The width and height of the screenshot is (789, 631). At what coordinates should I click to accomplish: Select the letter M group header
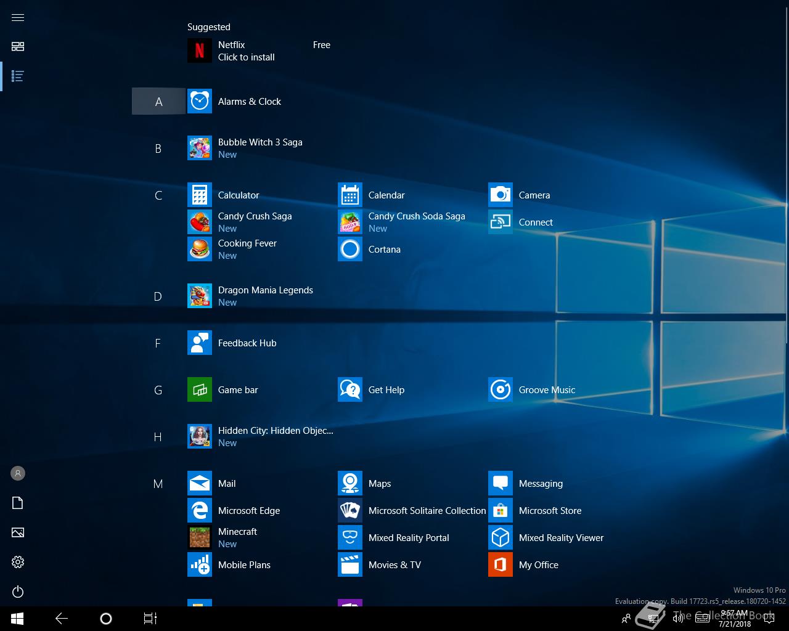pos(158,483)
